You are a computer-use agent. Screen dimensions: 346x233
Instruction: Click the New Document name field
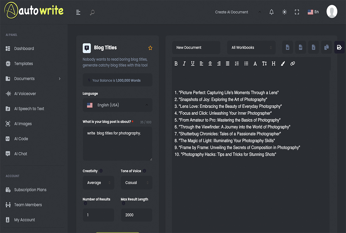[196, 47]
